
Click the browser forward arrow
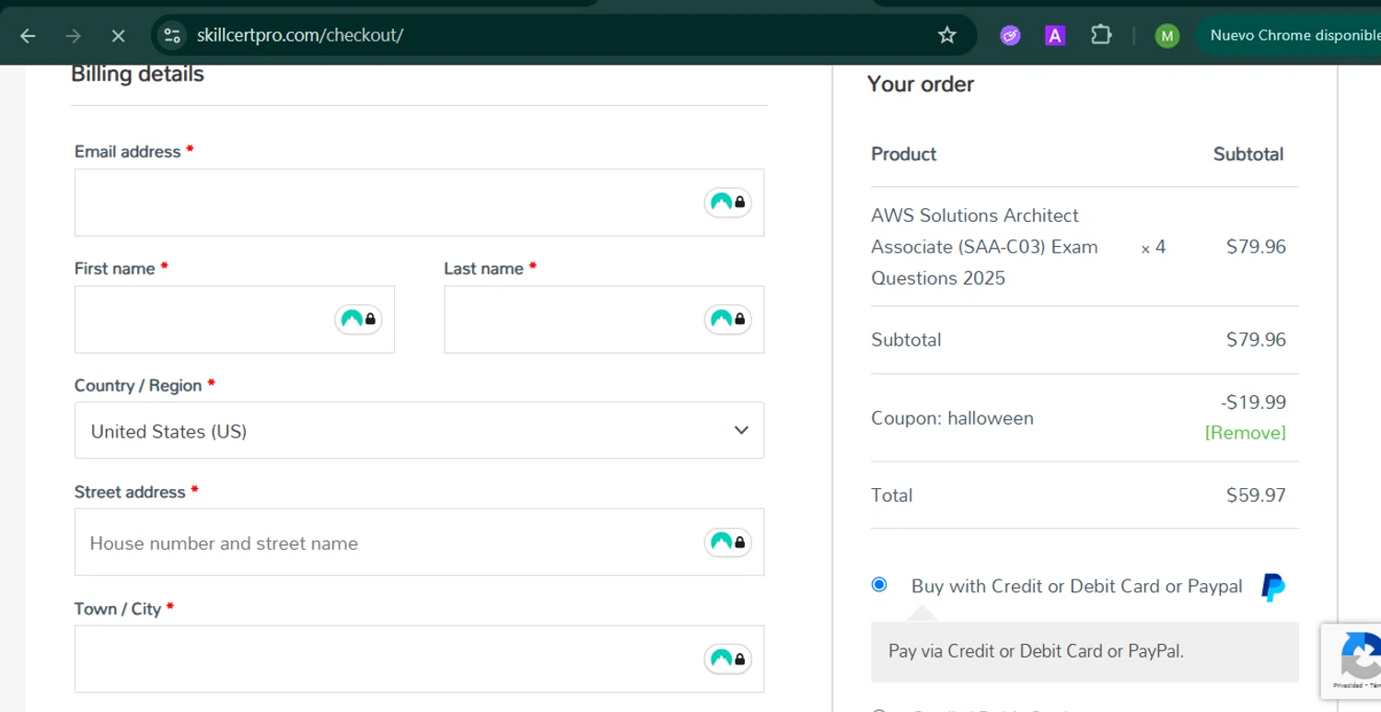pos(73,36)
